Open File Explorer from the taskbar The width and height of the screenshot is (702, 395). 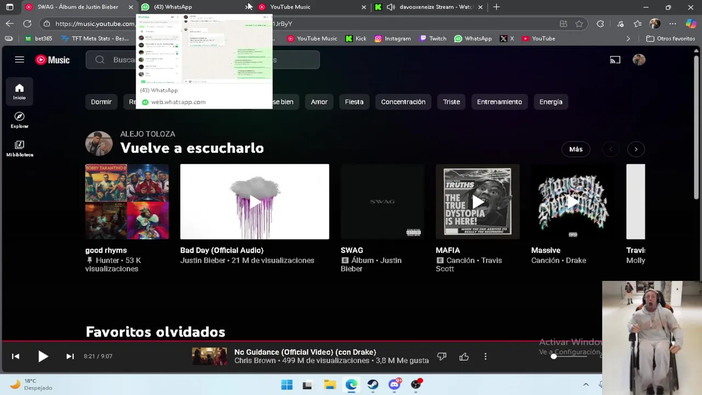pyautogui.click(x=330, y=385)
